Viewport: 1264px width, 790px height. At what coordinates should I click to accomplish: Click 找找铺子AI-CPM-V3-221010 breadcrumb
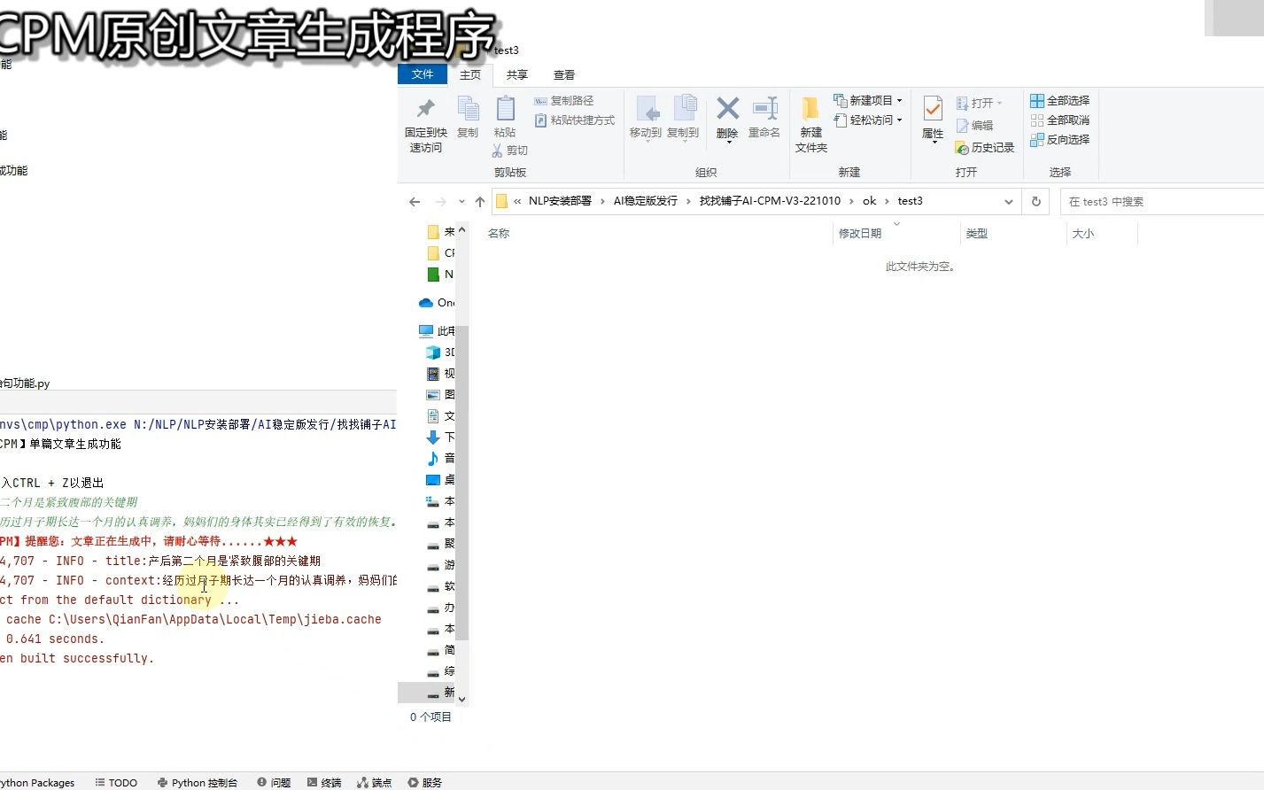click(x=770, y=201)
